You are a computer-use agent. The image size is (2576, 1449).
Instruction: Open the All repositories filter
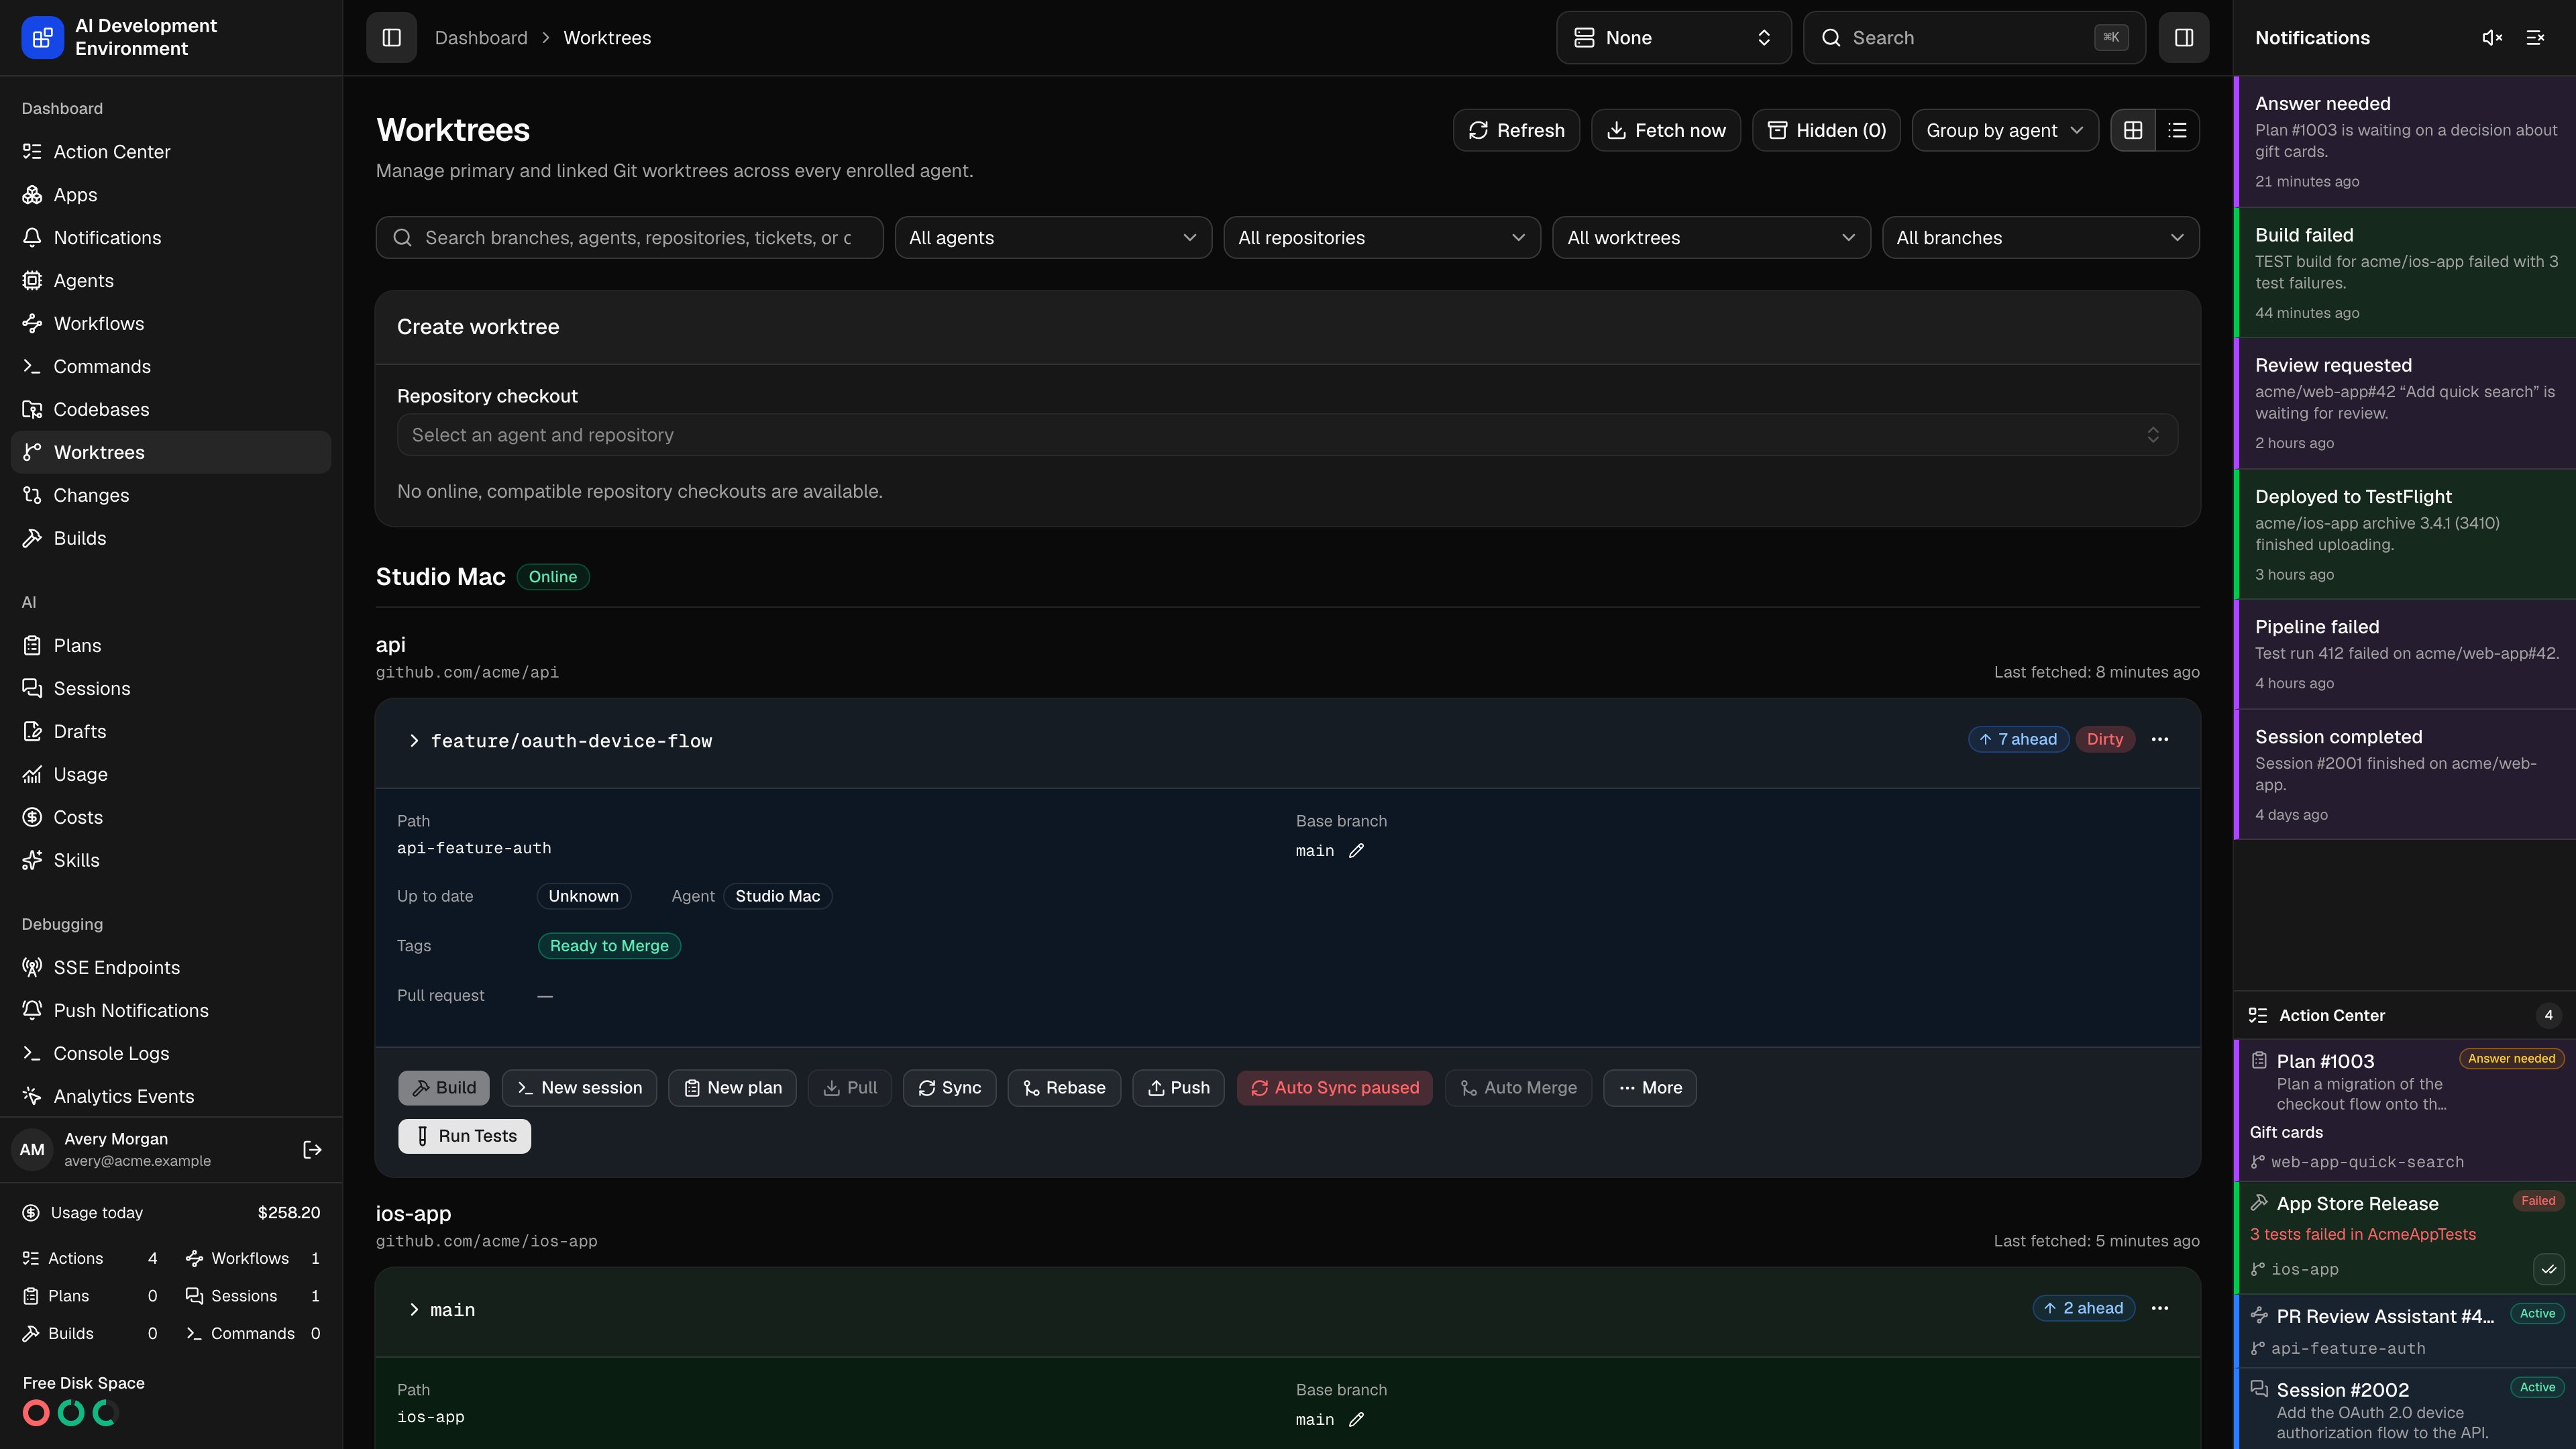1382,238
